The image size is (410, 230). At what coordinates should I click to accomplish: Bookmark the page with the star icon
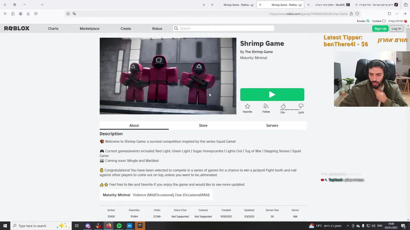coord(68,14)
